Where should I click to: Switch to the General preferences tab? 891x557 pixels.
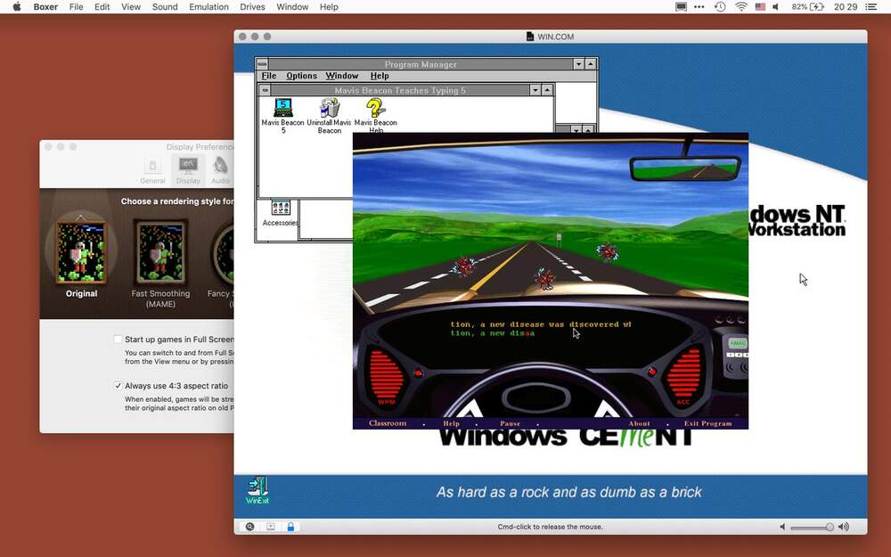(152, 170)
